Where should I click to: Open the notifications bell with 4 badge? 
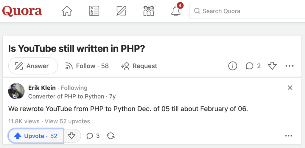point(176,11)
